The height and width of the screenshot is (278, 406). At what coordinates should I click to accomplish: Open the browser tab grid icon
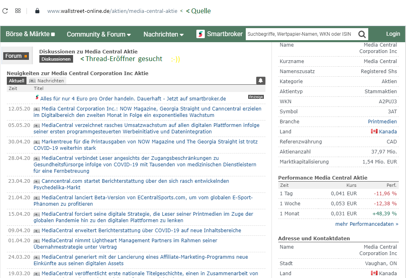[18, 11]
